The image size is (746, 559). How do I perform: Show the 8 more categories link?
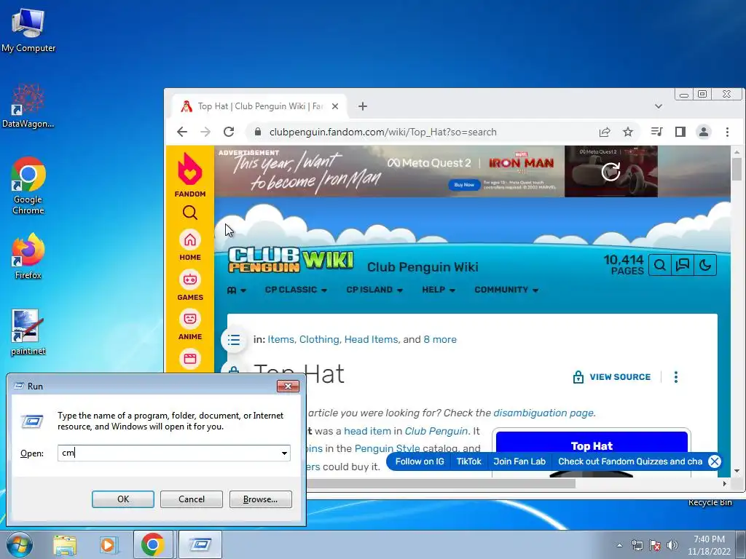[440, 339]
